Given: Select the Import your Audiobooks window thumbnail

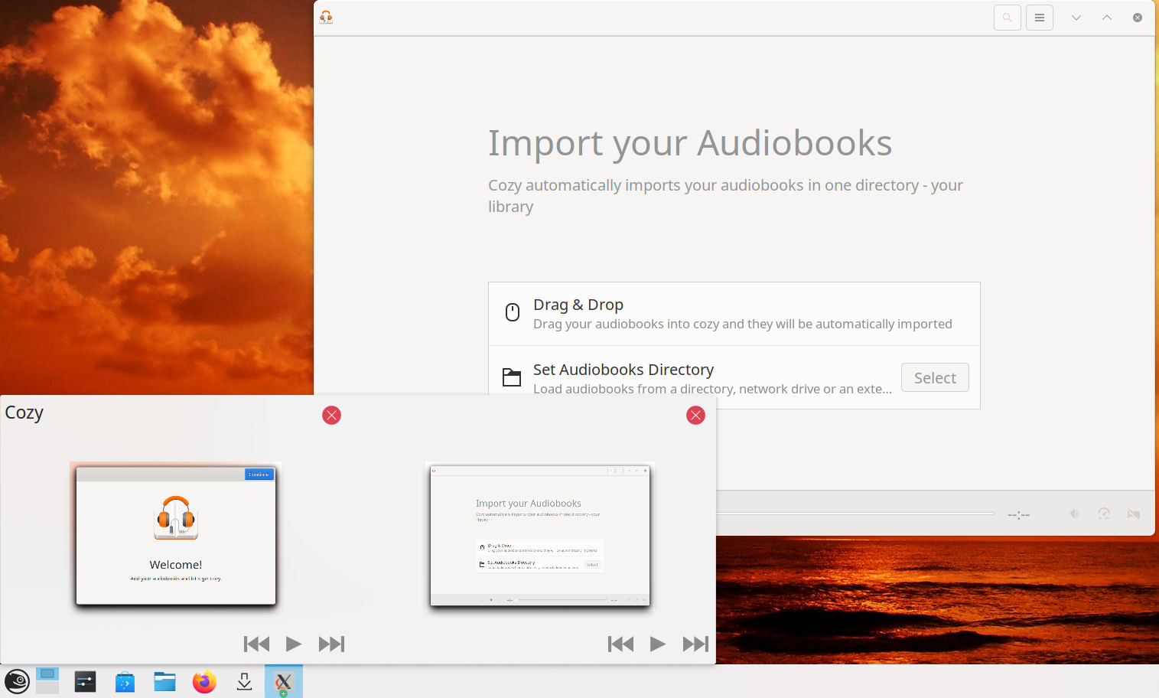Looking at the screenshot, I should point(540,535).
